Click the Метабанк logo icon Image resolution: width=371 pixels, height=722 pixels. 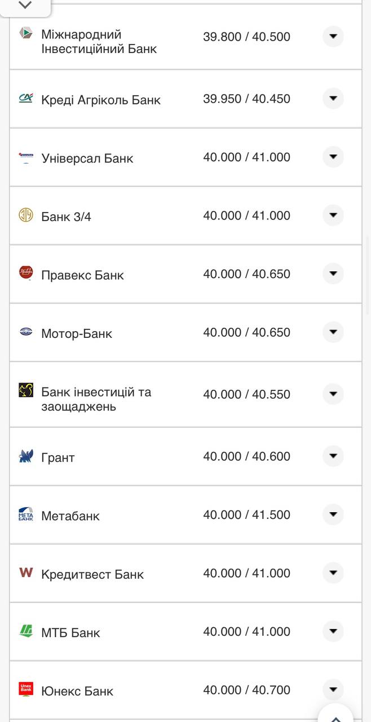click(x=25, y=514)
